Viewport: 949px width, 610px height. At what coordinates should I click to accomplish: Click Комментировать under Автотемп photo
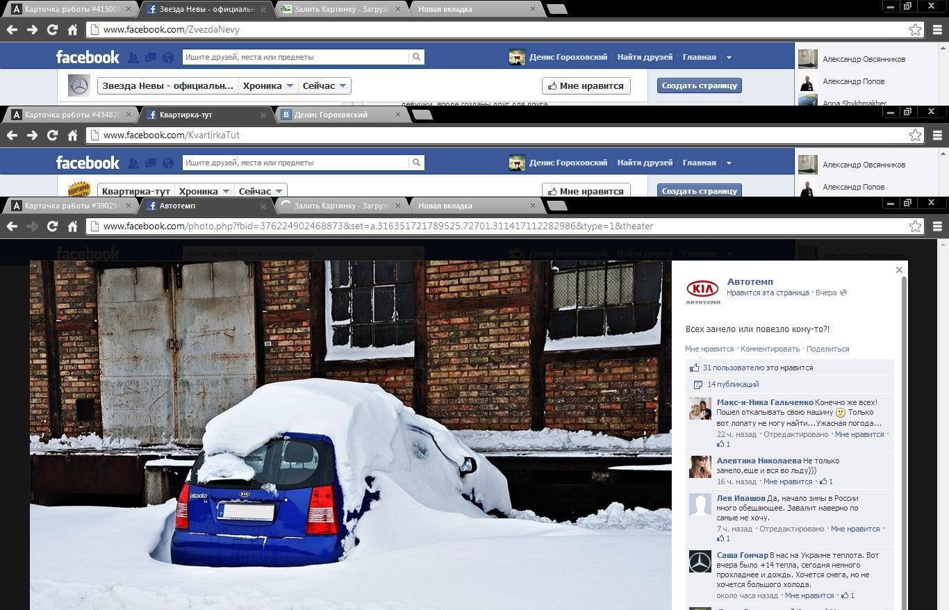770,349
